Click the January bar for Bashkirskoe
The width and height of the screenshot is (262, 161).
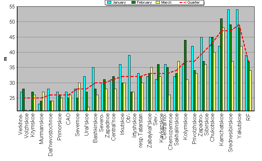click(93, 89)
